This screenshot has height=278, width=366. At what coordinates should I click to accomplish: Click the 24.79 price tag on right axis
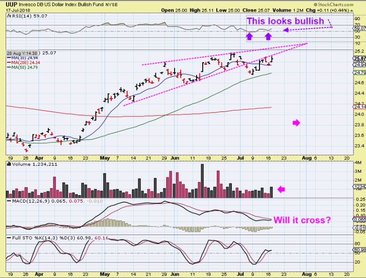pyautogui.click(x=360, y=73)
